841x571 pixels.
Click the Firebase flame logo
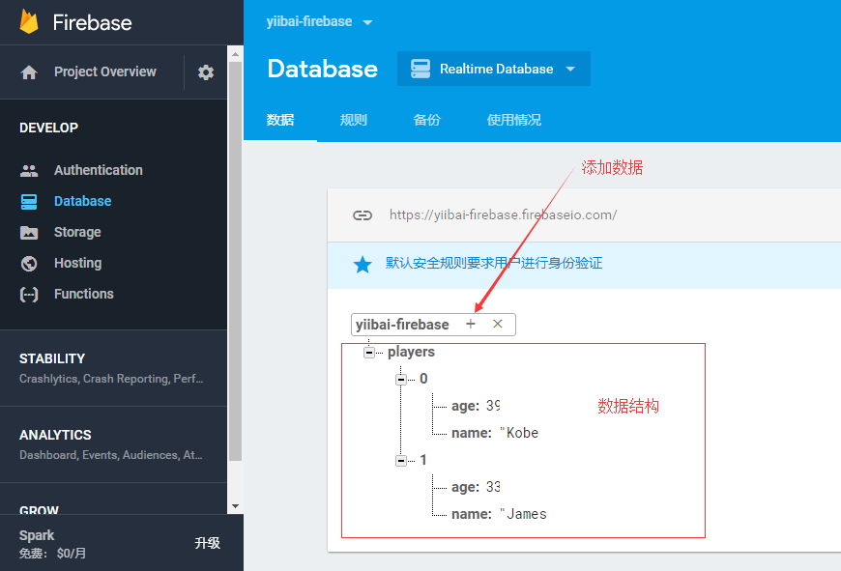pos(29,22)
